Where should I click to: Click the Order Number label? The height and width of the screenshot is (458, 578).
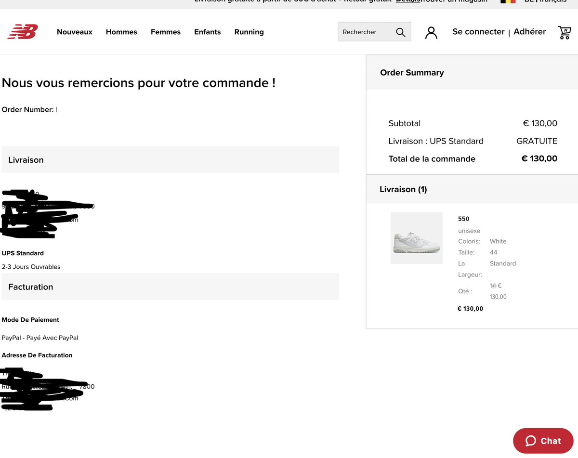pyautogui.click(x=27, y=109)
